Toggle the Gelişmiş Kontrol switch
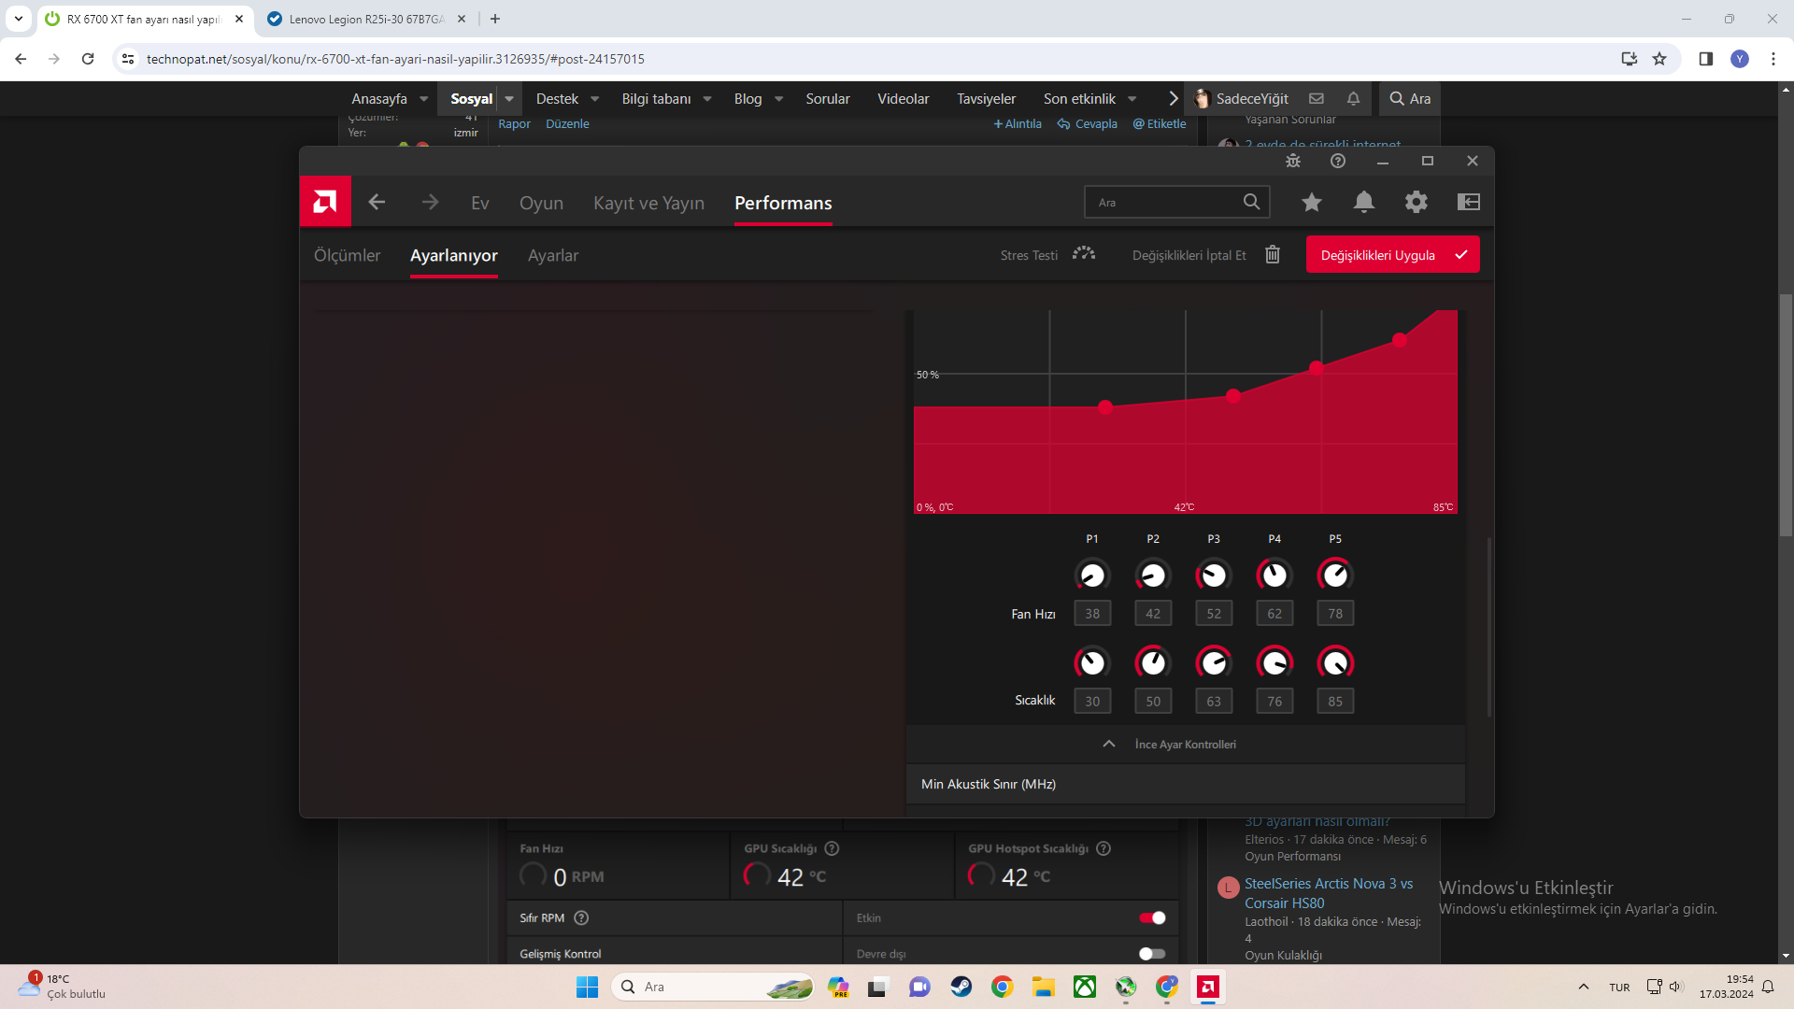 (1152, 954)
